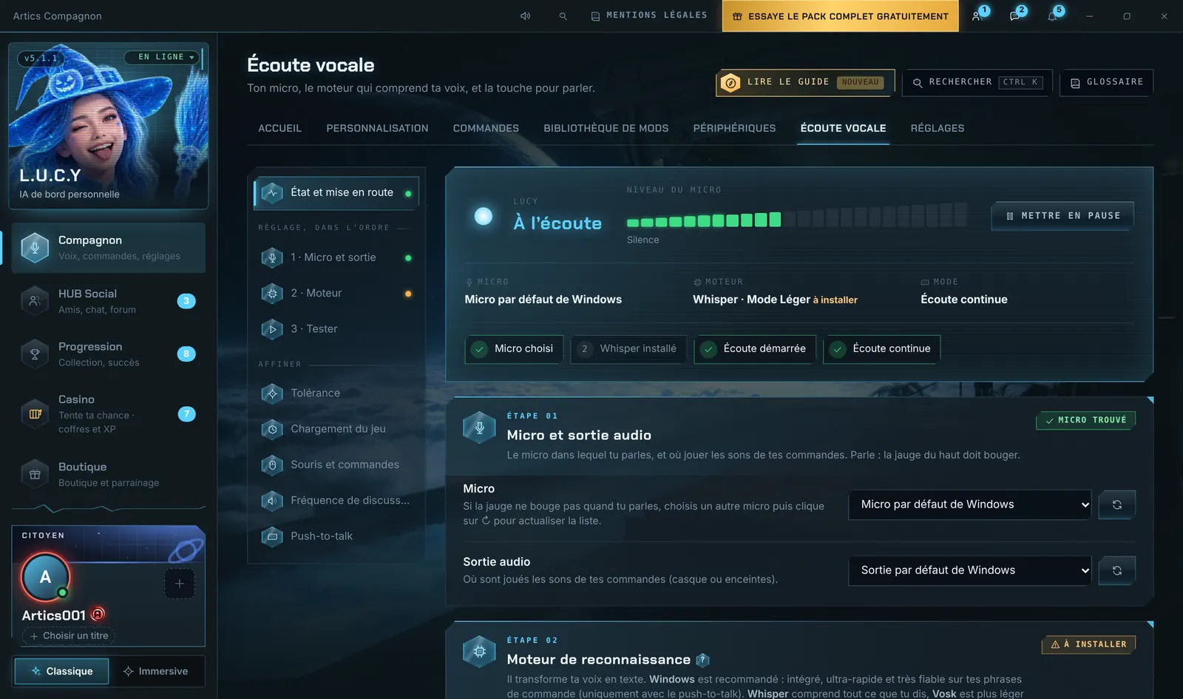This screenshot has width=1183, height=699.
Task: Click Choisir un titre link
Action: coord(69,636)
